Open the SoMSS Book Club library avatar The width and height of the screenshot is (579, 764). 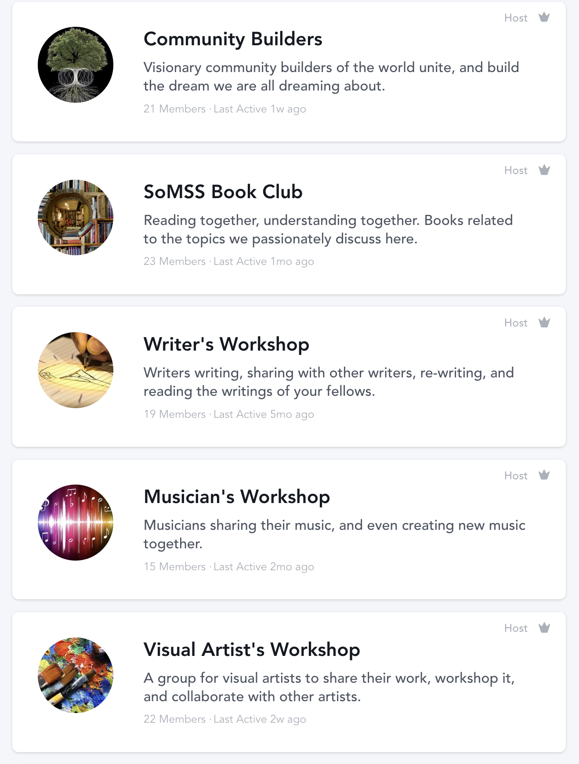point(76,217)
